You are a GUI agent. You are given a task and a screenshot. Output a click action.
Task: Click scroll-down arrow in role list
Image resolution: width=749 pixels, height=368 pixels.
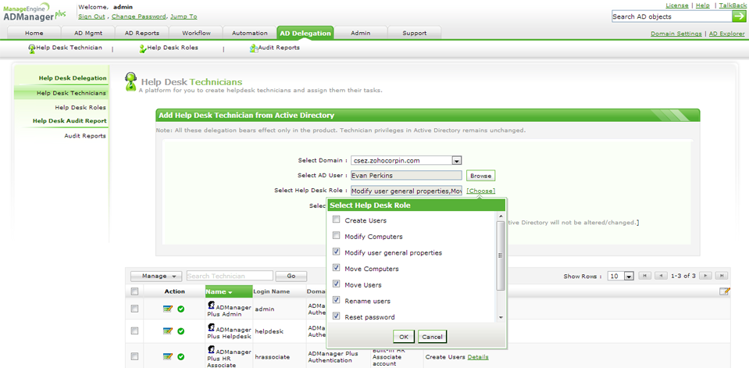[x=501, y=318]
